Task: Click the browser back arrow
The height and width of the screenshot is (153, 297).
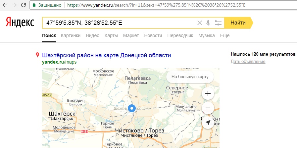Action: coord(5,5)
